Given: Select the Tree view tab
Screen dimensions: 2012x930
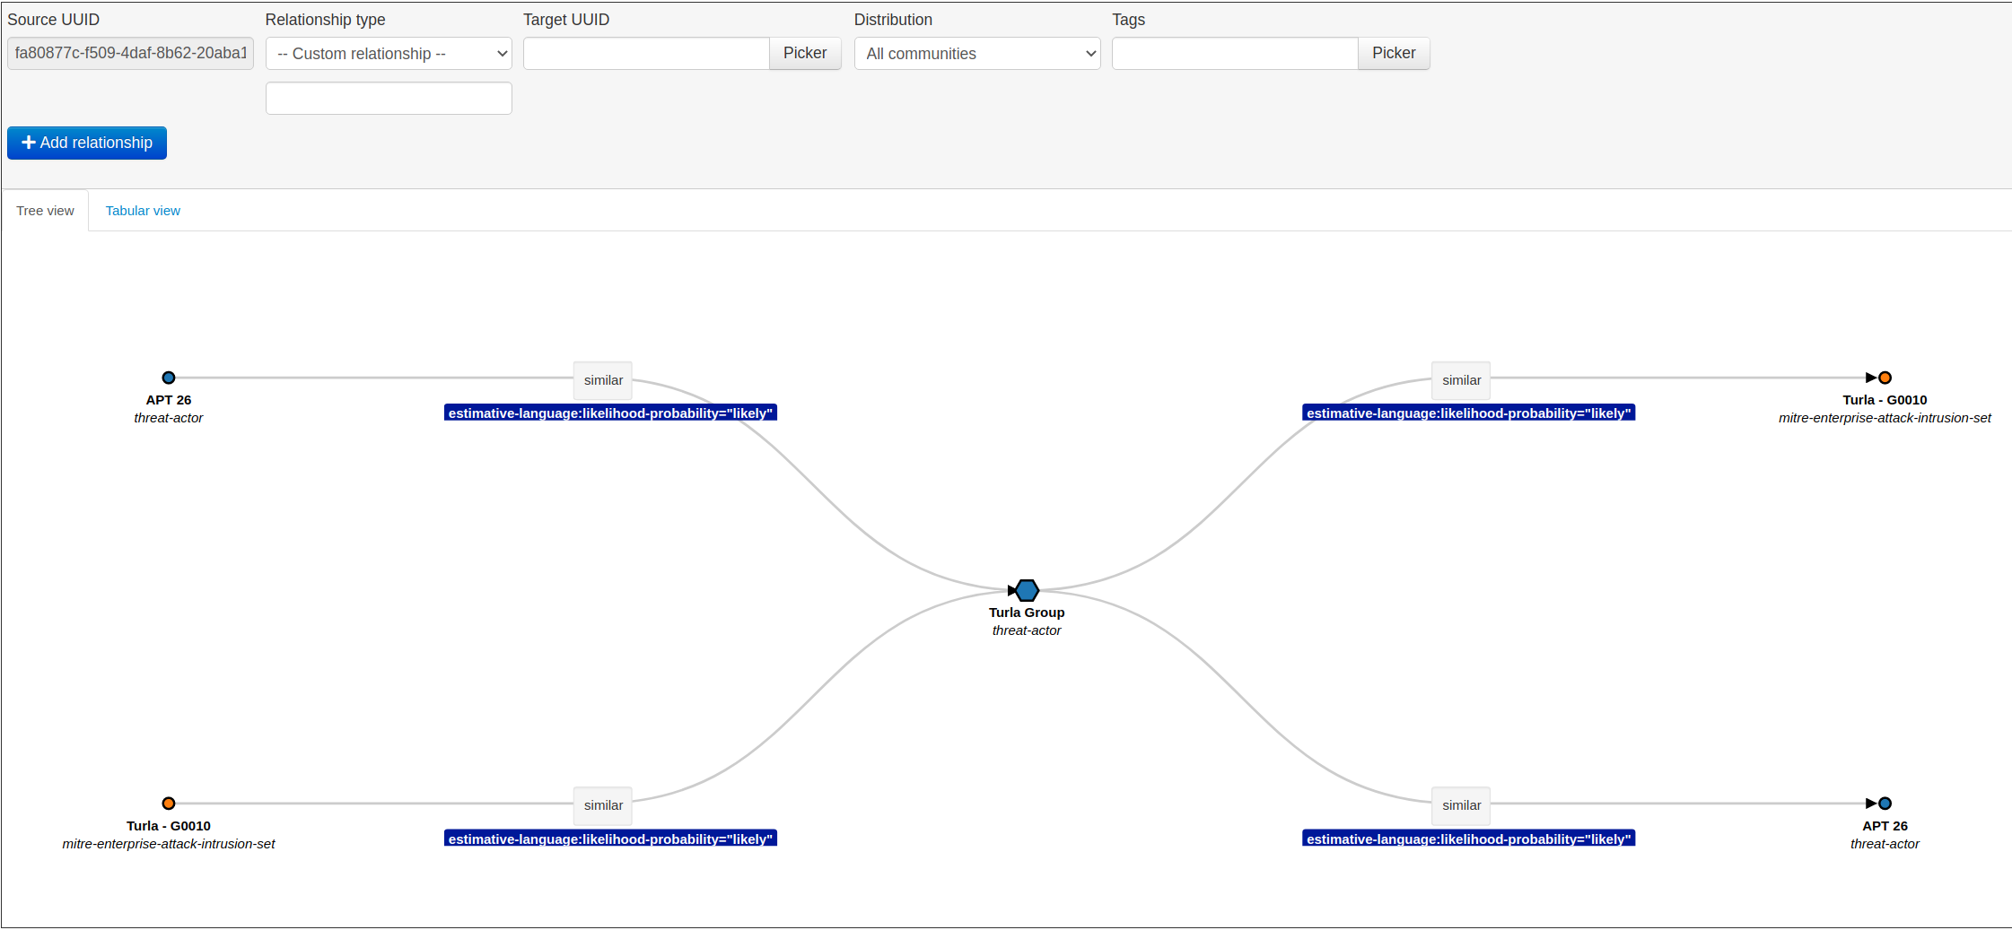Looking at the screenshot, I should pyautogui.click(x=45, y=211).
